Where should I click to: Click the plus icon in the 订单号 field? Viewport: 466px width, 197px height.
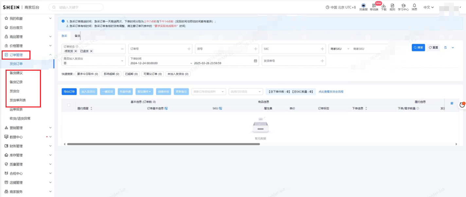[189, 49]
